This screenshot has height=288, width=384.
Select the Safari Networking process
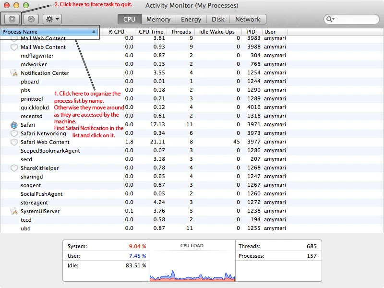(192, 133)
